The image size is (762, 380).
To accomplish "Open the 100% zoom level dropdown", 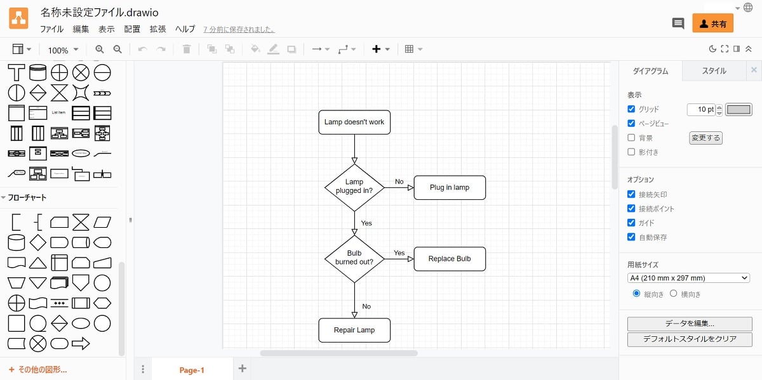I will (x=63, y=50).
